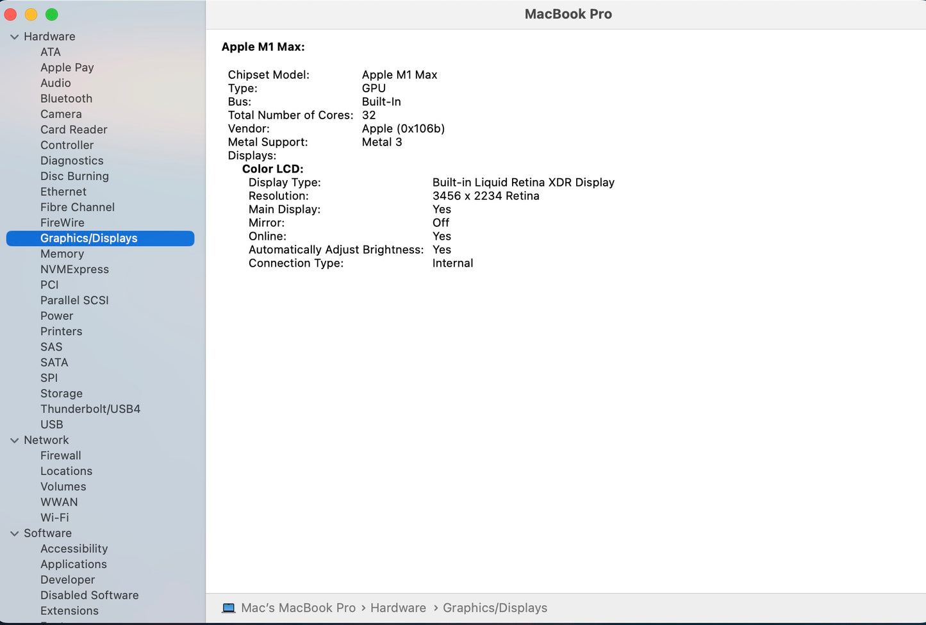Click Hardware in the path bar

(398, 608)
